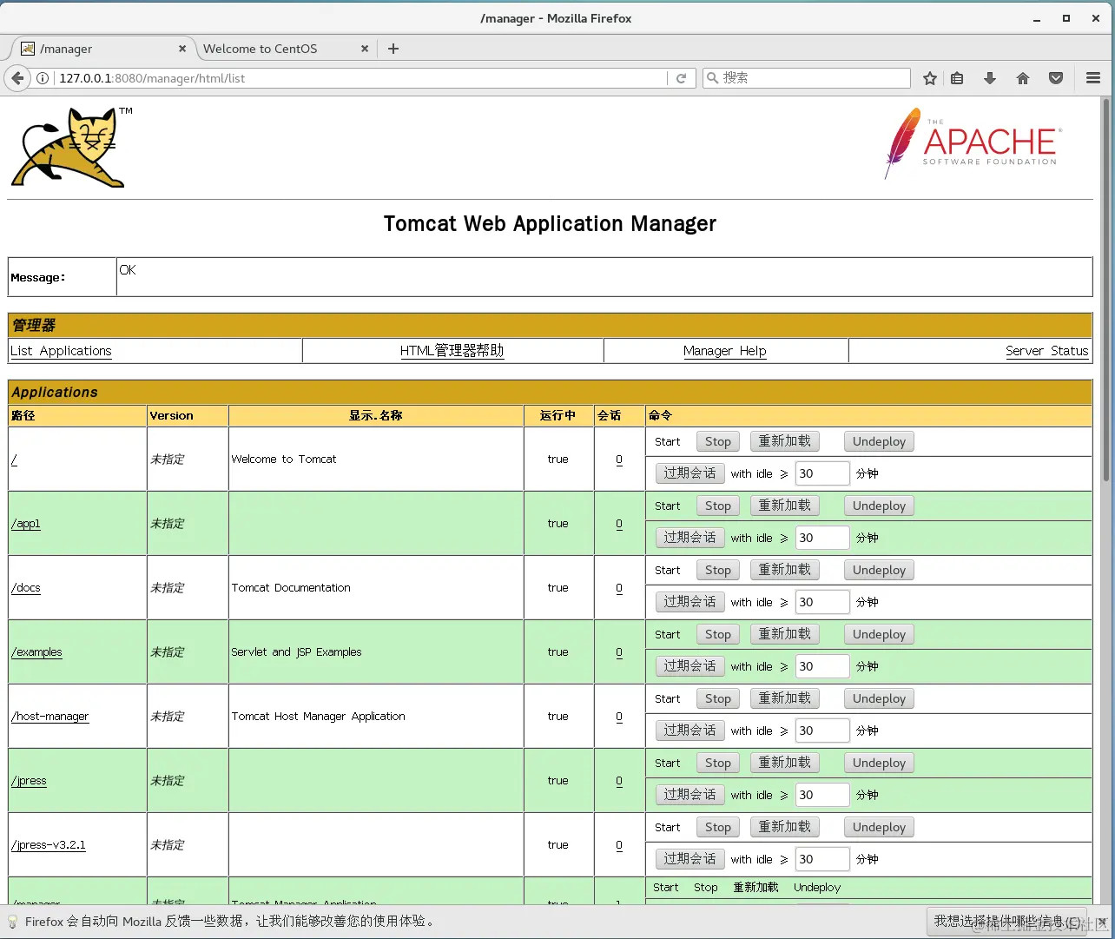Open the downloads arrow icon
Screen dimensions: 1115x939
[990, 78]
